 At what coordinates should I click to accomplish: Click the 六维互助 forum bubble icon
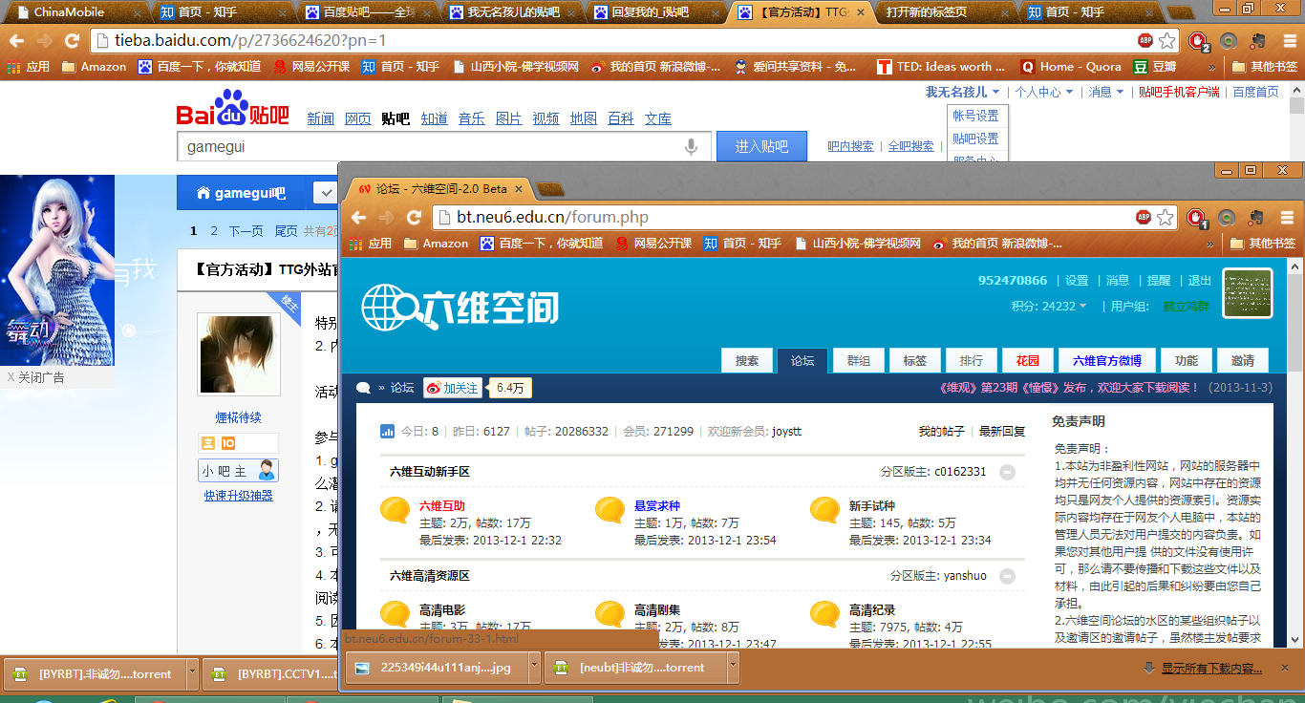(396, 511)
